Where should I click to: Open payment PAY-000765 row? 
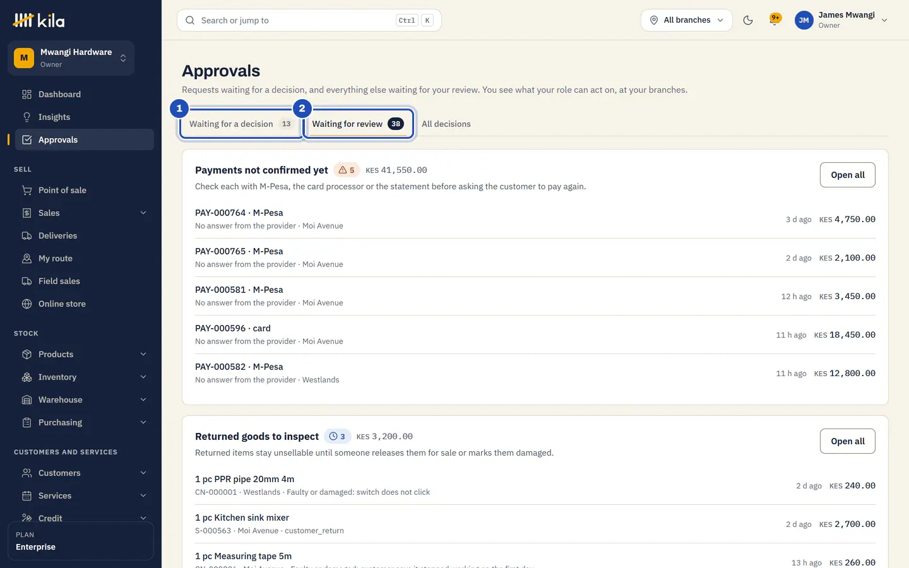click(535, 257)
